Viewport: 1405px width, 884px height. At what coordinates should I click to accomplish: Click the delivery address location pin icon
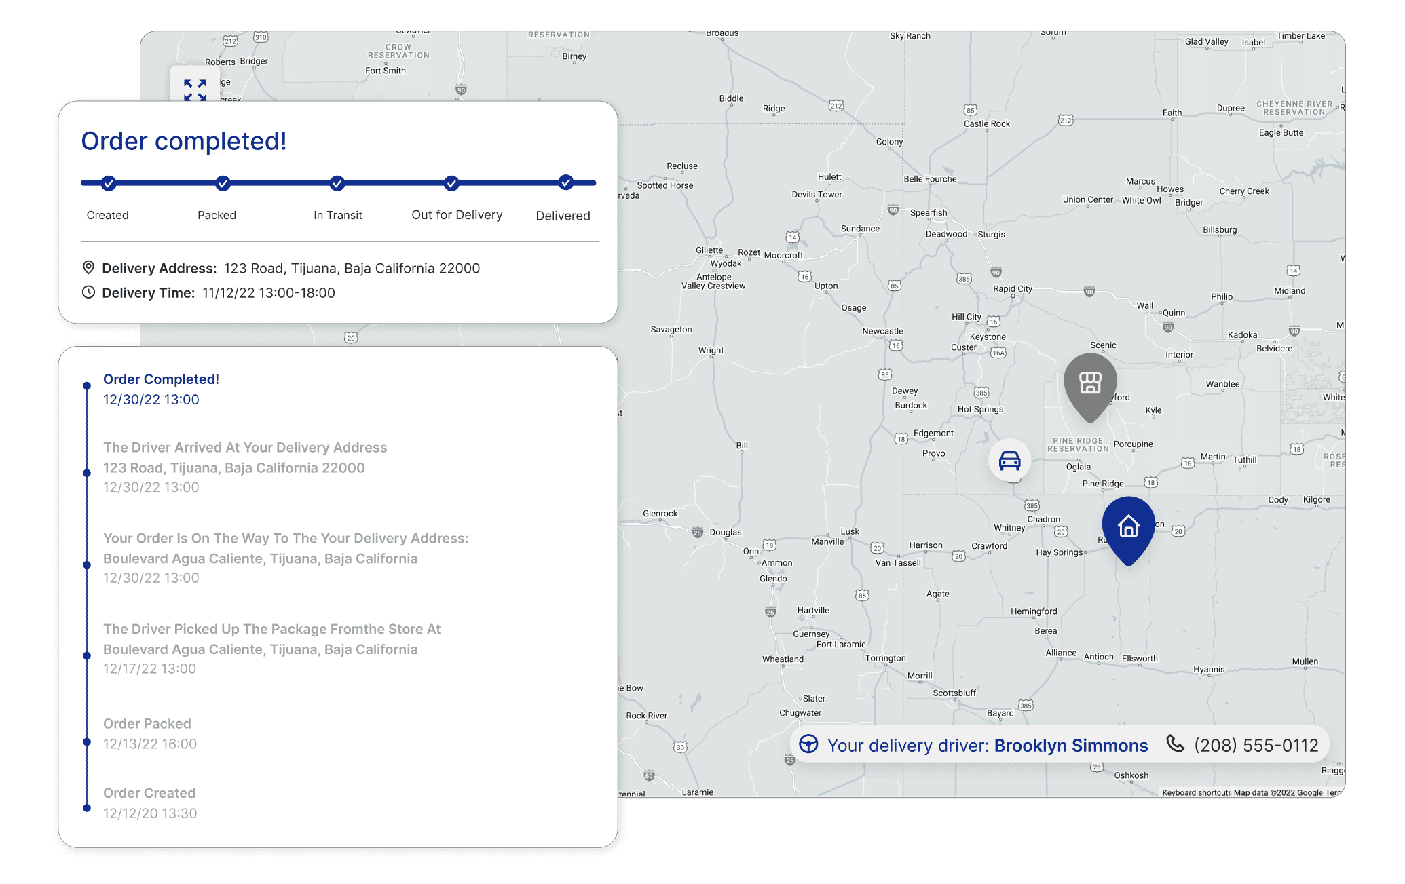point(88,267)
